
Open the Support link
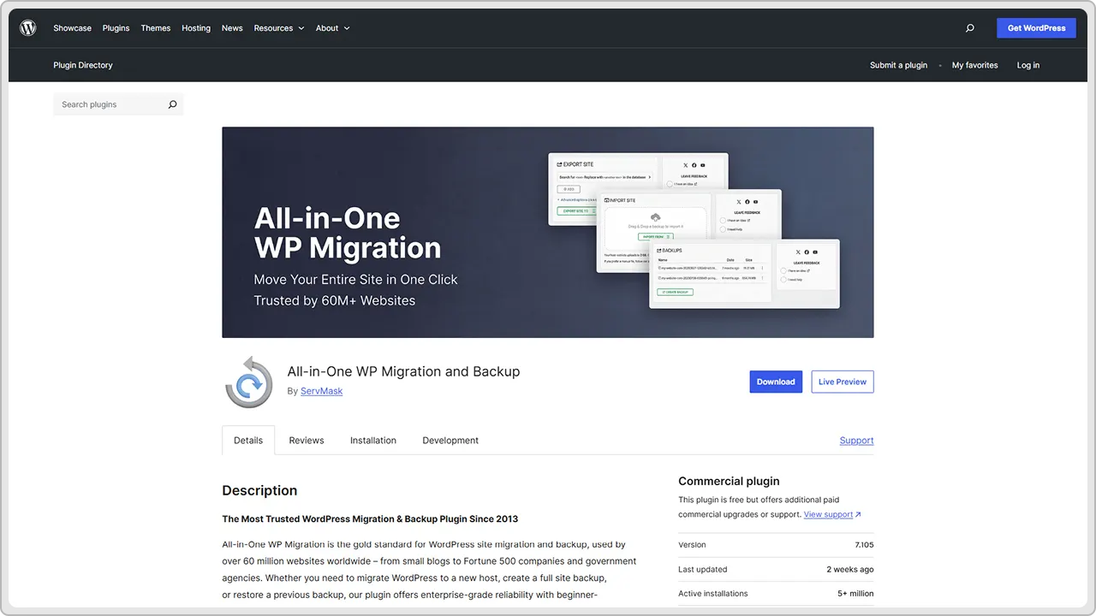pos(856,441)
